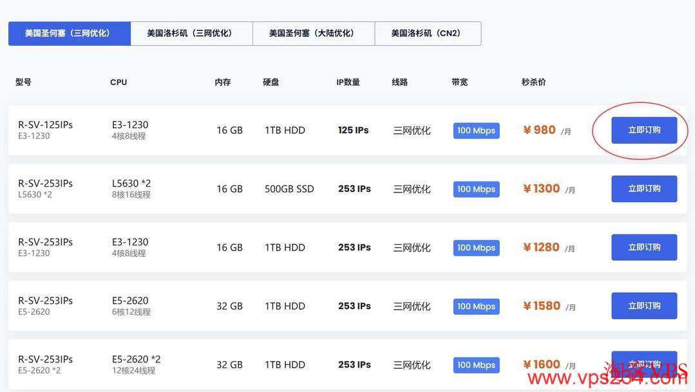695x392 pixels.
Task: Click 立即订购 on the ¥1280 plan
Action: (644, 247)
